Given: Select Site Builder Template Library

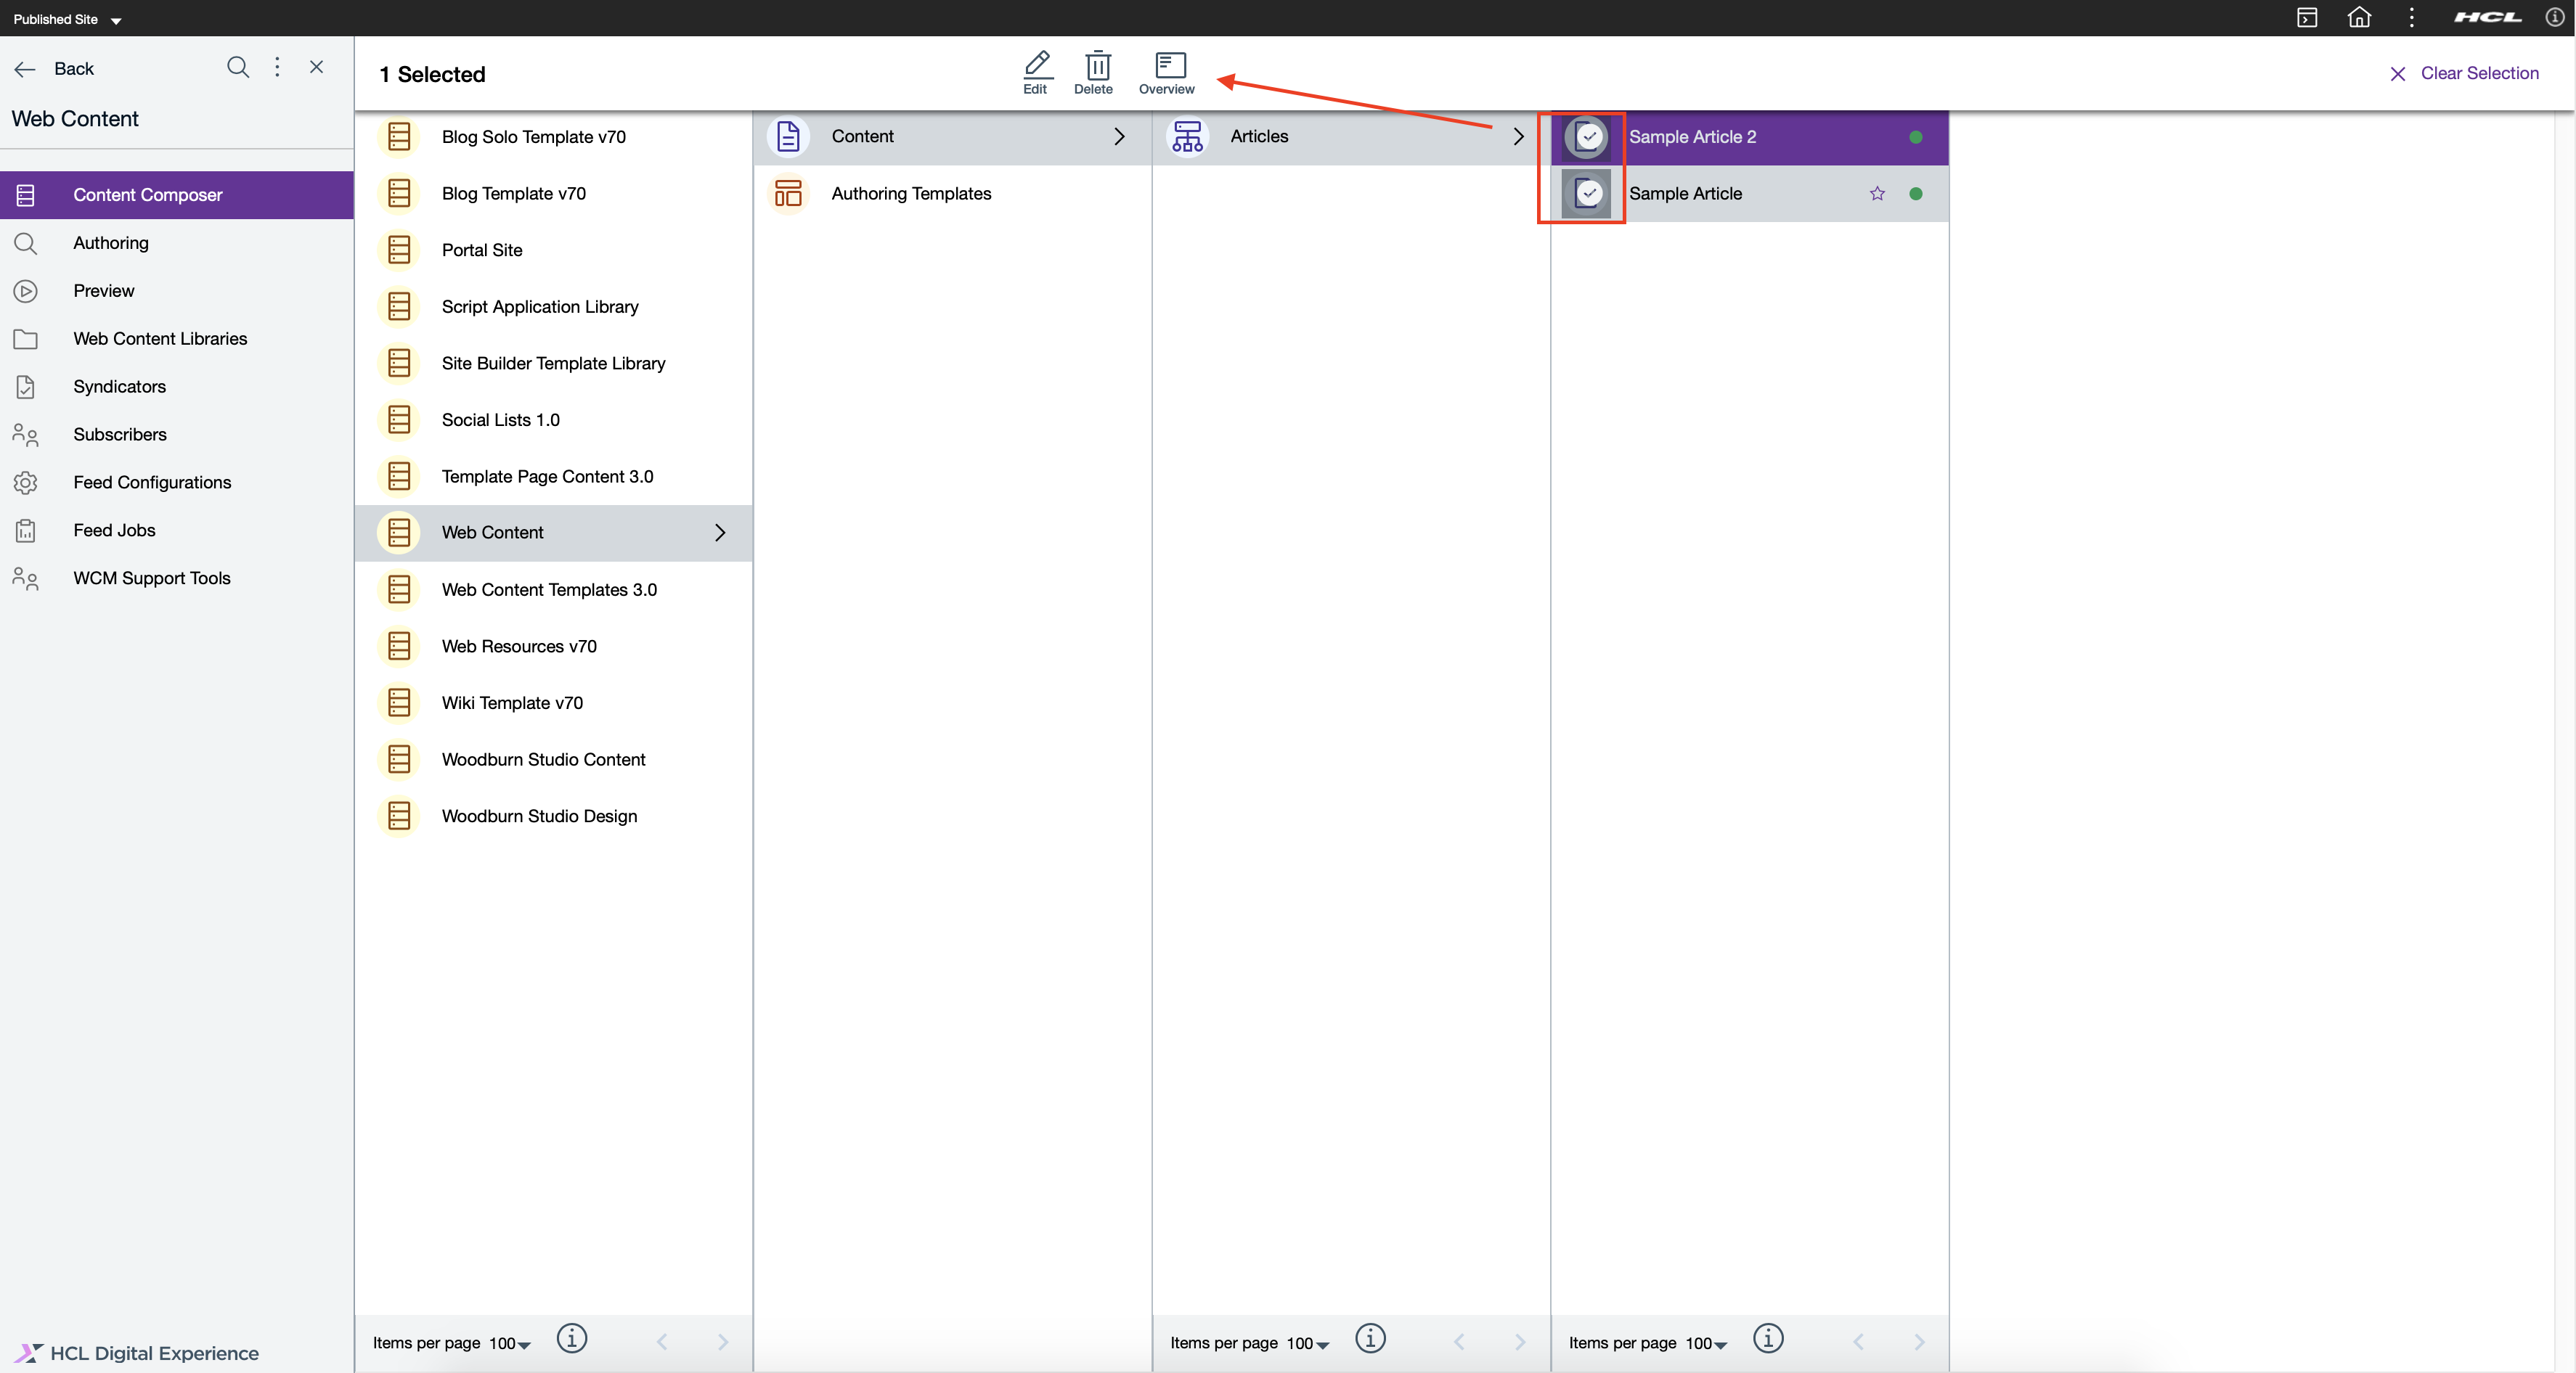Looking at the screenshot, I should pos(554,364).
